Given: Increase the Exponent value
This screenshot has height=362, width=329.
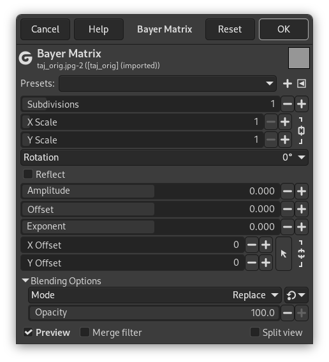Looking at the screenshot, I should tap(302, 227).
